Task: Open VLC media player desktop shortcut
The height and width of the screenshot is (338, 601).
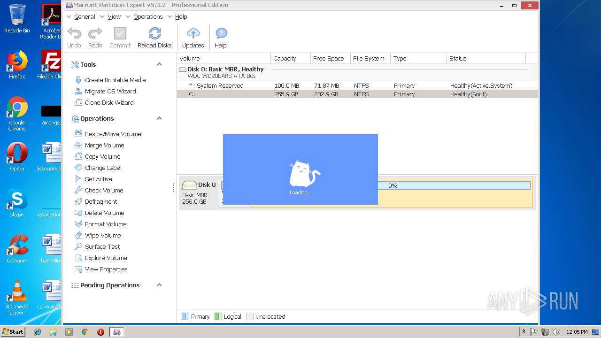Action: point(17,298)
